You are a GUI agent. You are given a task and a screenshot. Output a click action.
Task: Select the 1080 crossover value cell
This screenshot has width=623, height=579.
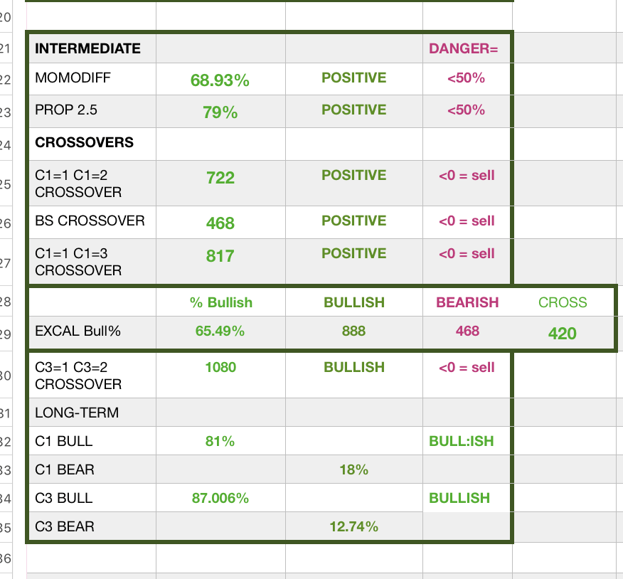(x=220, y=368)
